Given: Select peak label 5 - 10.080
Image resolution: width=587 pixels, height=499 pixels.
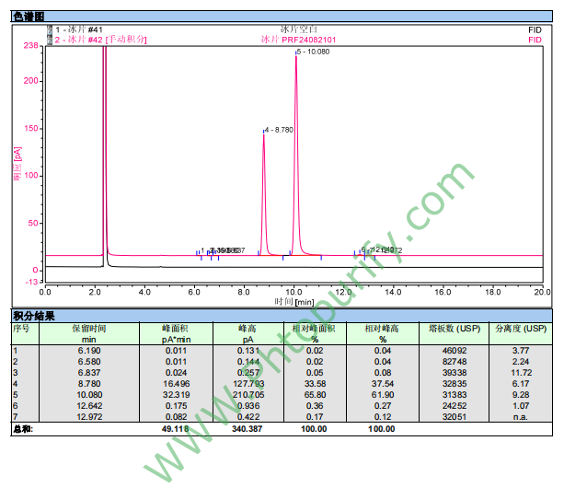Looking at the screenshot, I should coord(314,52).
